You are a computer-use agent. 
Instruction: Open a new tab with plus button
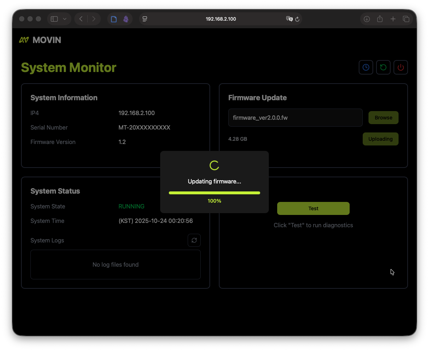[393, 19]
